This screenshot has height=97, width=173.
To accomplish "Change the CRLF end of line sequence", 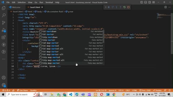I will pyautogui.click(x=128, y=91).
